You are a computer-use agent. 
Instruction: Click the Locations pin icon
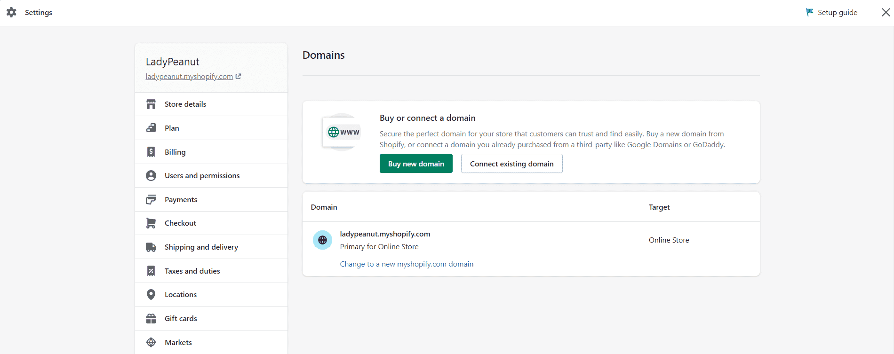click(x=151, y=295)
